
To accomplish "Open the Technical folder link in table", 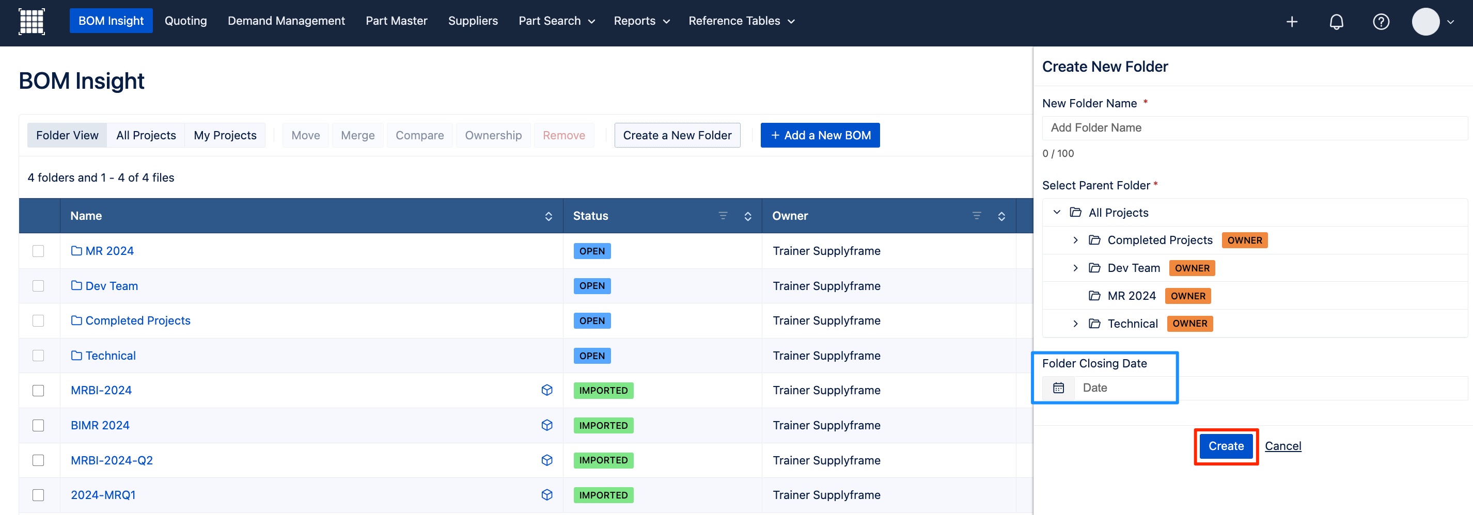I will pos(111,356).
